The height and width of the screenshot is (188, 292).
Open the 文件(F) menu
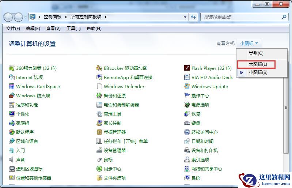13,29
